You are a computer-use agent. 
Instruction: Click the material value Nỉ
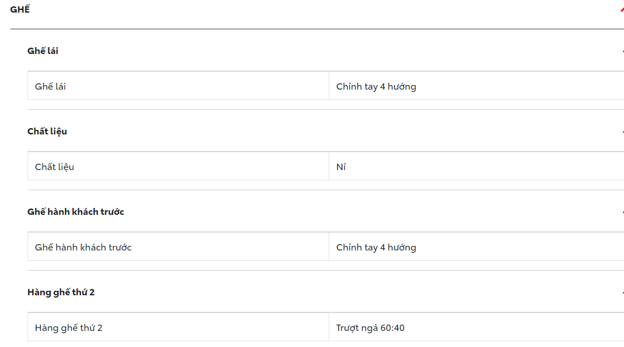pos(341,167)
